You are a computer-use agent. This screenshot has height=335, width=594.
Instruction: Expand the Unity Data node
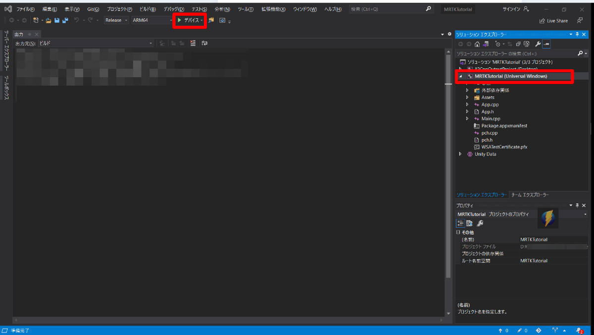(460, 154)
